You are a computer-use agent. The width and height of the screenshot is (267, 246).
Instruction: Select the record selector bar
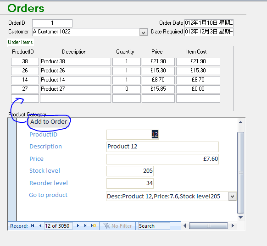[x=12, y=169]
